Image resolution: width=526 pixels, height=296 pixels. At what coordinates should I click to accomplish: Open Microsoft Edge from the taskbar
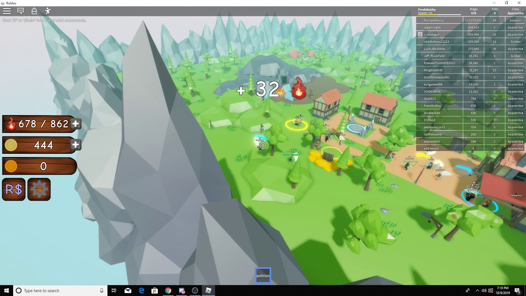(x=141, y=291)
